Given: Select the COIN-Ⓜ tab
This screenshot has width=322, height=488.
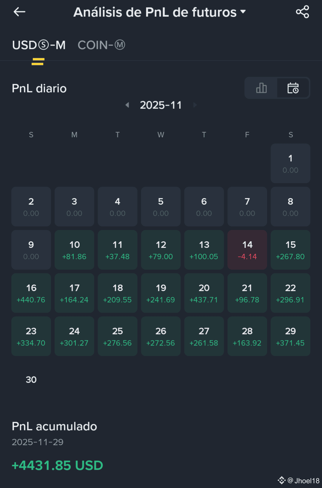Looking at the screenshot, I should point(101,45).
